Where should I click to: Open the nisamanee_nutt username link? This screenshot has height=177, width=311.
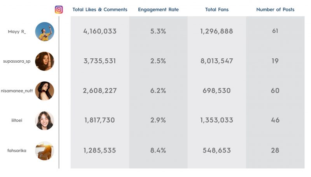pos(17,91)
